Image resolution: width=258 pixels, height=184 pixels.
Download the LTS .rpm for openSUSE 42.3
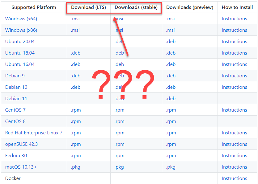[x=76, y=145]
